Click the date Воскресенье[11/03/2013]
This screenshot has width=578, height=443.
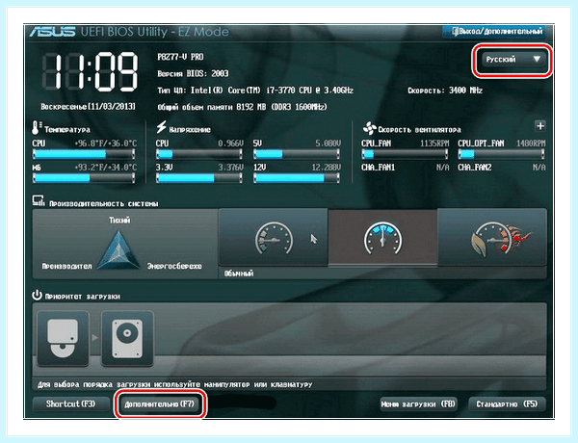click(88, 107)
